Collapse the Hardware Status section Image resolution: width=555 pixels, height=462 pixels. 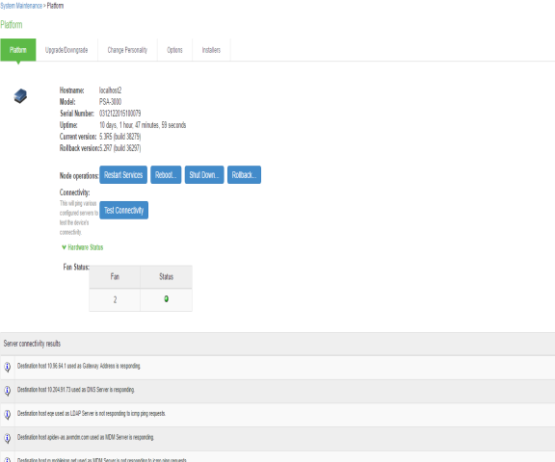[x=83, y=247]
